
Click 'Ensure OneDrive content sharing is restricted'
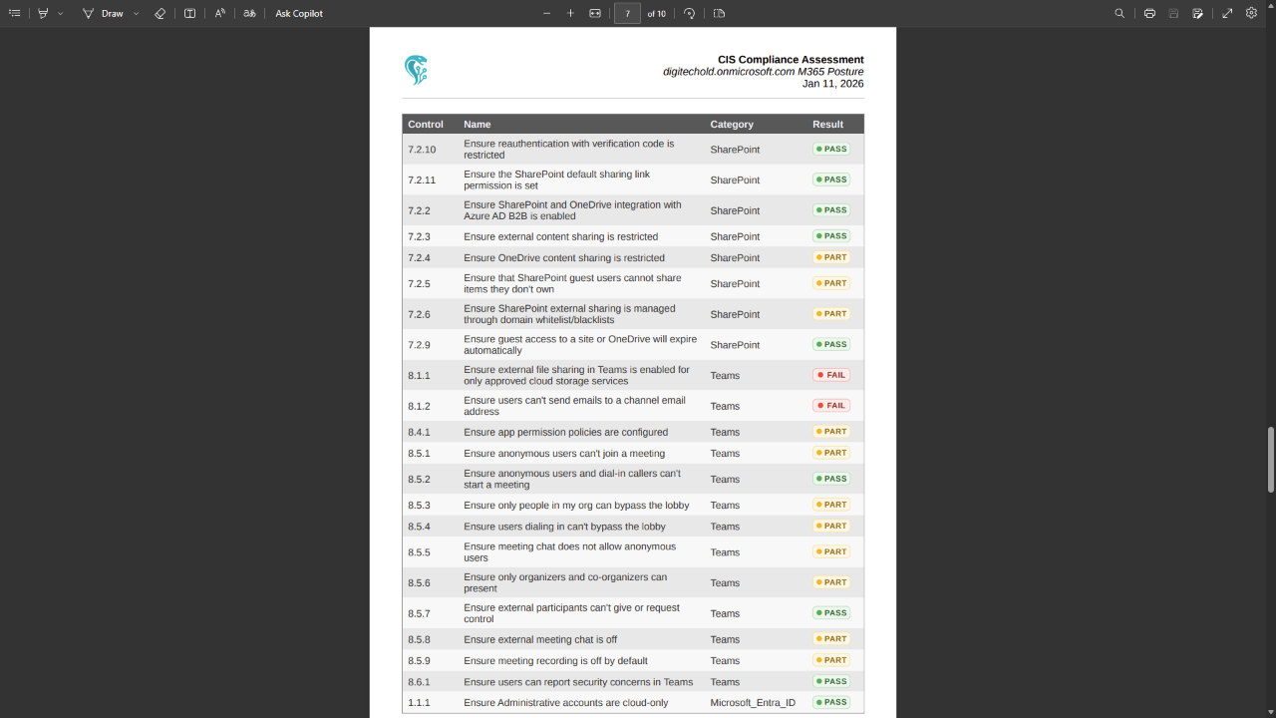click(564, 258)
